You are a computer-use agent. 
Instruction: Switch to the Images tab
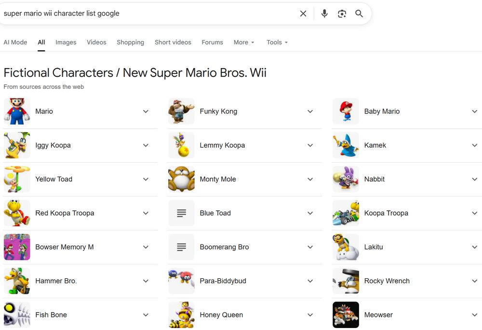(66, 42)
